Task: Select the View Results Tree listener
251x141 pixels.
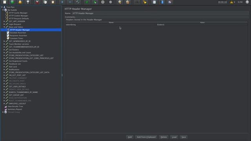Action: (15, 107)
